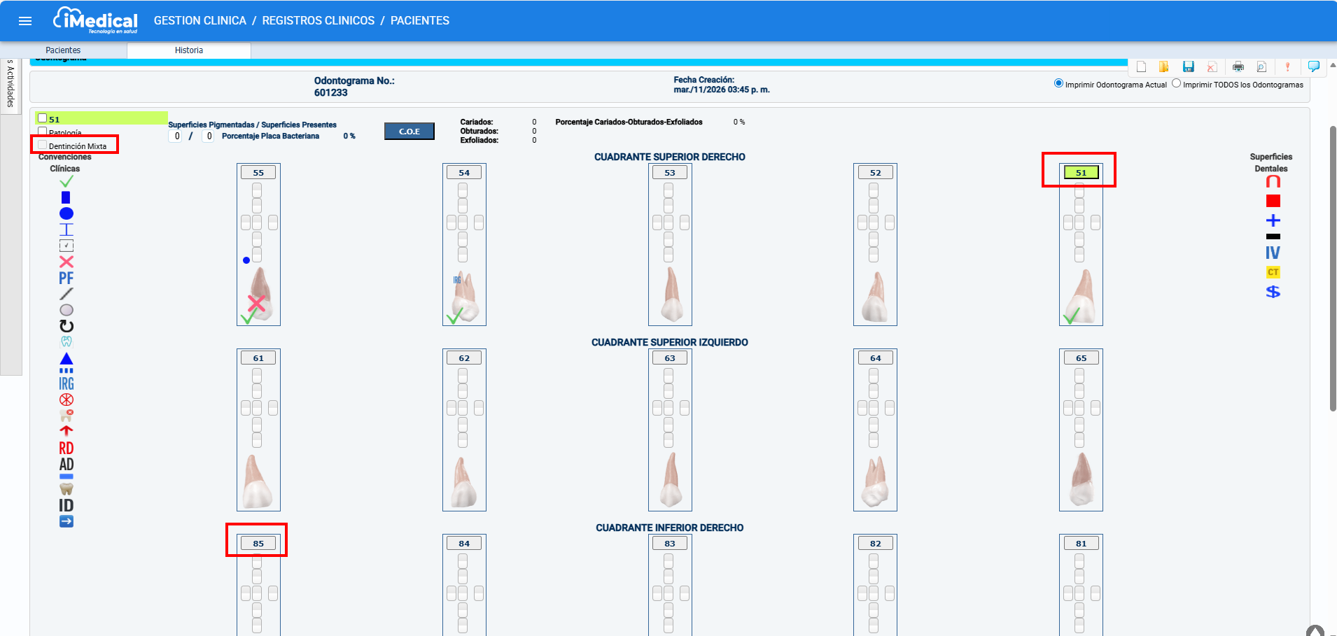Select the pink X clinical convention
1337x636 pixels.
pos(66,262)
